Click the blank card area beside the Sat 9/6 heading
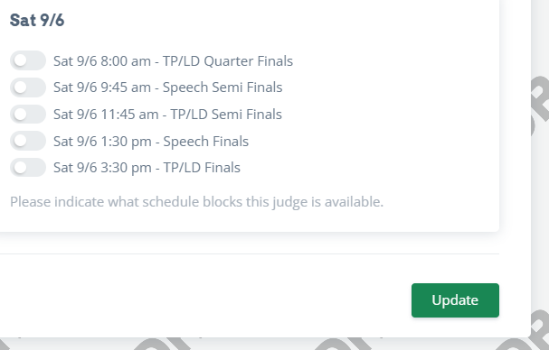Image resolution: width=549 pixels, height=350 pixels. coord(280,20)
